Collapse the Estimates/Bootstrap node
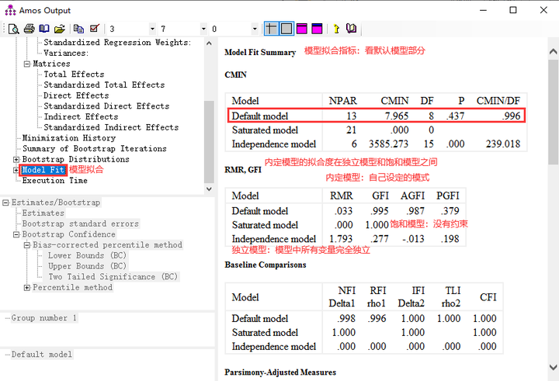559x381 pixels. [5, 203]
